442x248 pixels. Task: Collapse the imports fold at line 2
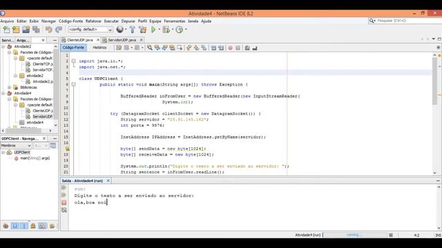point(74,61)
